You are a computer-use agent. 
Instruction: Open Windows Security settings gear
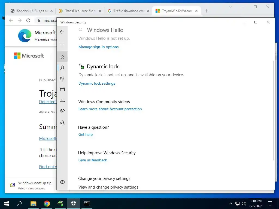[62, 182]
